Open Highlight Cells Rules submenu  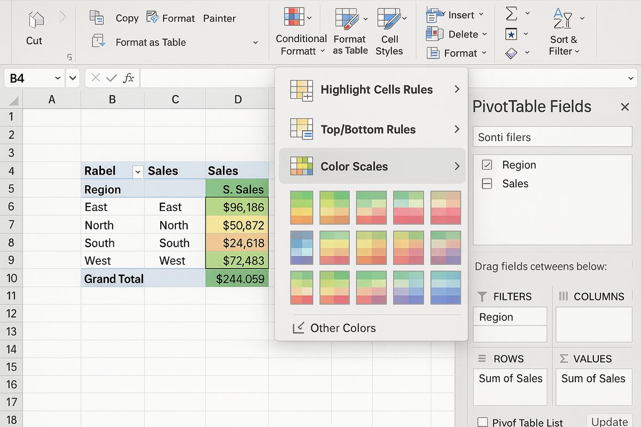click(x=373, y=90)
